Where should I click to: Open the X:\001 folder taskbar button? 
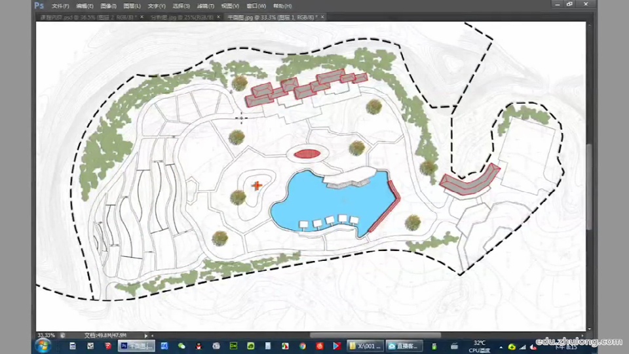click(x=366, y=345)
